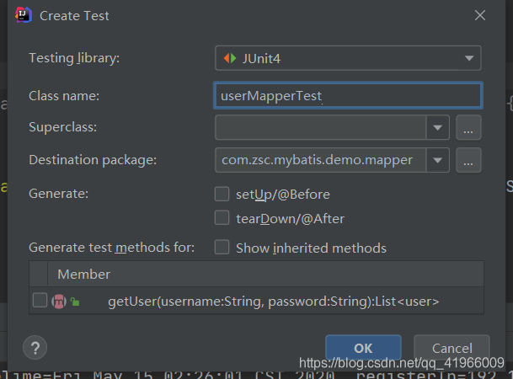Browse Superclass with the ellipsis button

coord(468,127)
